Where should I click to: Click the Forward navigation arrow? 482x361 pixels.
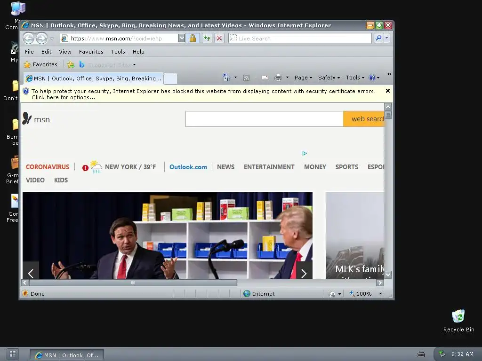click(x=41, y=39)
